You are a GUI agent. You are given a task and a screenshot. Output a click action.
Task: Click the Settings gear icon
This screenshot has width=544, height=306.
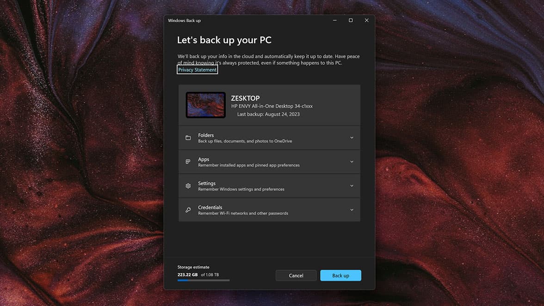tap(188, 185)
